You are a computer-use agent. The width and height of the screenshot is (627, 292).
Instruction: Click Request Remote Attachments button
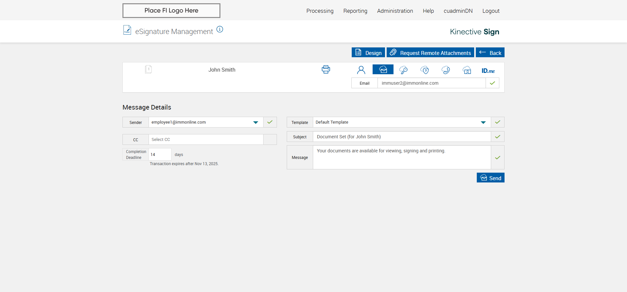(x=430, y=53)
